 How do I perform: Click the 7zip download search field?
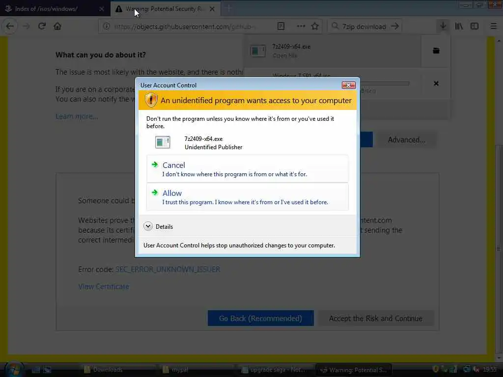(364, 27)
